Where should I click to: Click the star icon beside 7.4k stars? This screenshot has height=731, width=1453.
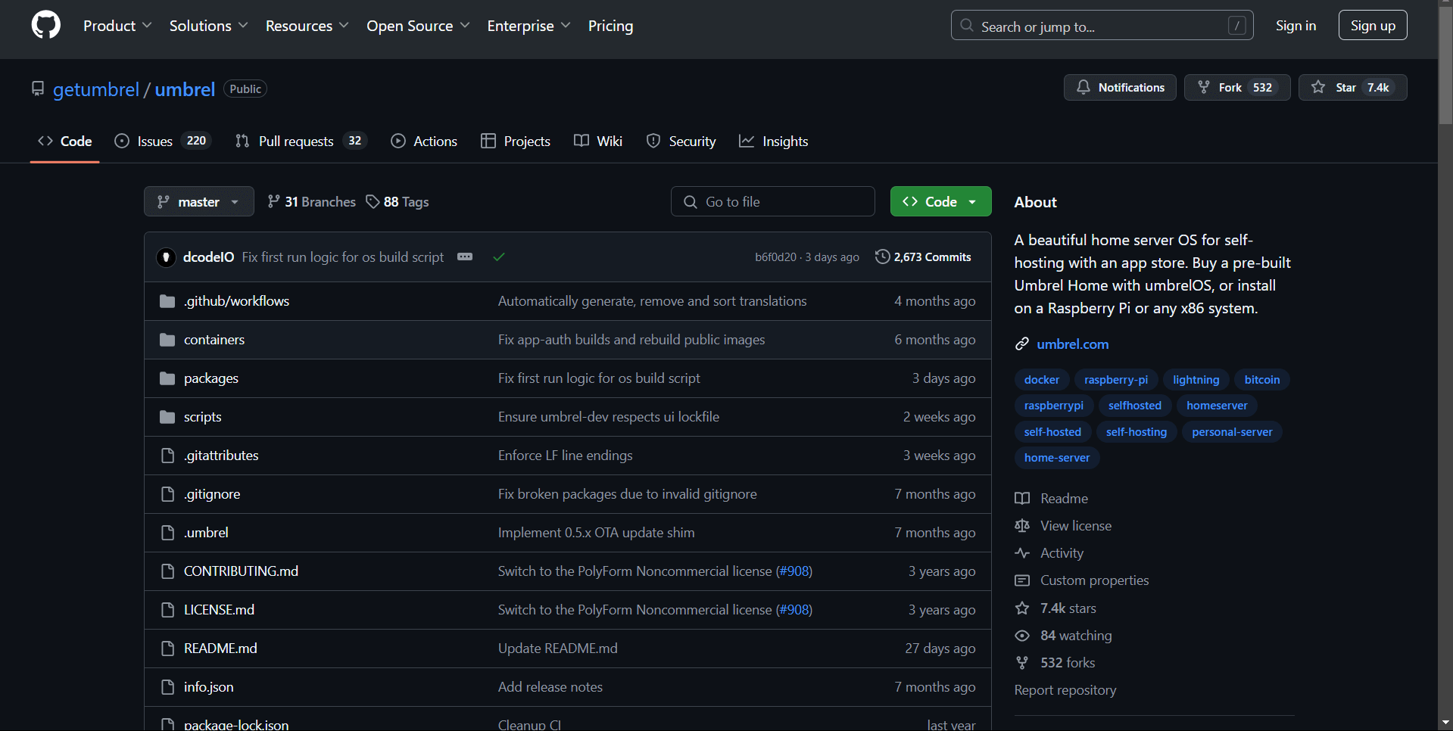[1022, 608]
